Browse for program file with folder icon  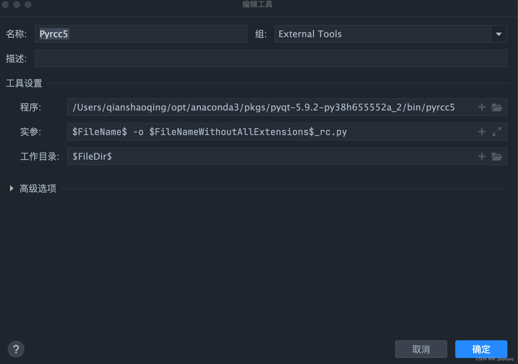pyautogui.click(x=497, y=107)
